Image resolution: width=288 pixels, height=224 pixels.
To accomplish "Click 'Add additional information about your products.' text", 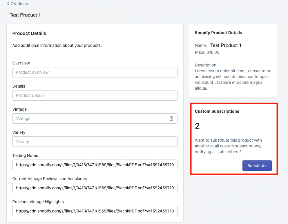I will coord(57,45).
